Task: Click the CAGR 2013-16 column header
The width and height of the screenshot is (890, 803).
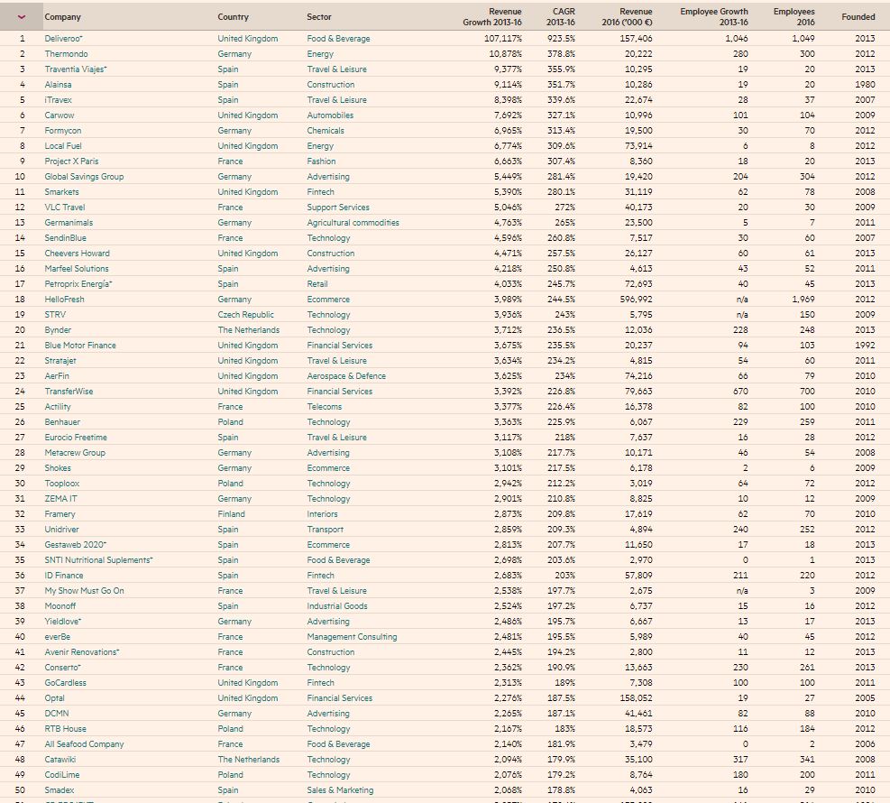Action: [x=561, y=16]
